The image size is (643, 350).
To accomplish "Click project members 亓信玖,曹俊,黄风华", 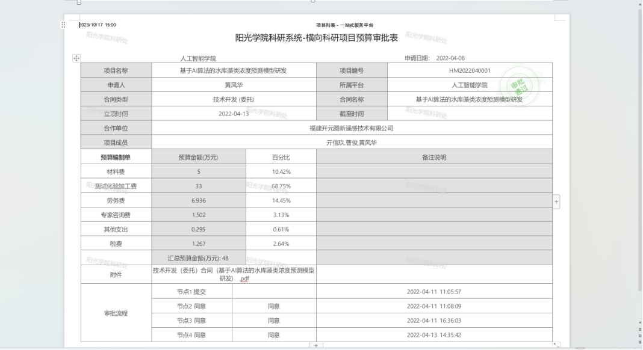I will [x=352, y=143].
